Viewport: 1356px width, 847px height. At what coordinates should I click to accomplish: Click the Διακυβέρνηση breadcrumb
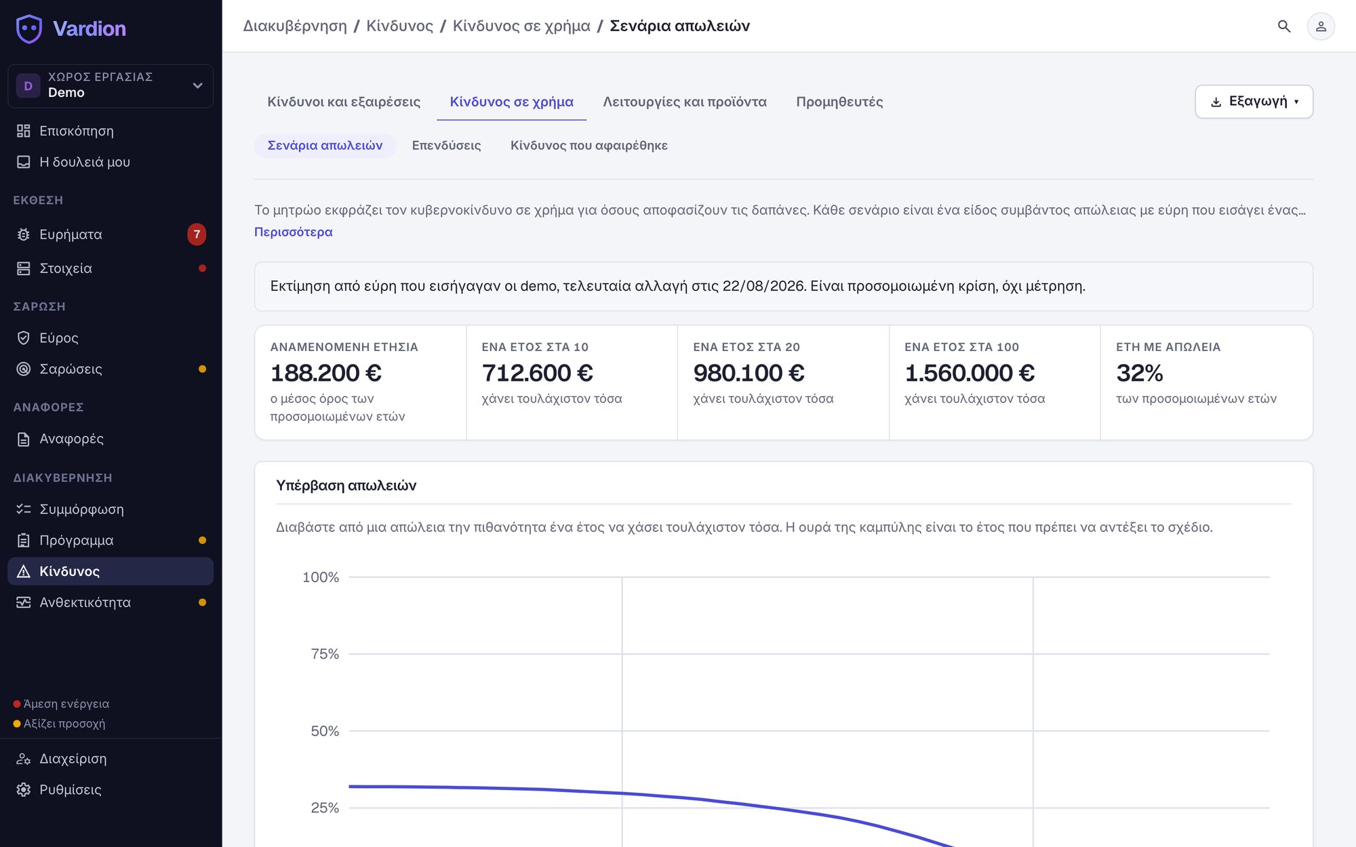295,26
